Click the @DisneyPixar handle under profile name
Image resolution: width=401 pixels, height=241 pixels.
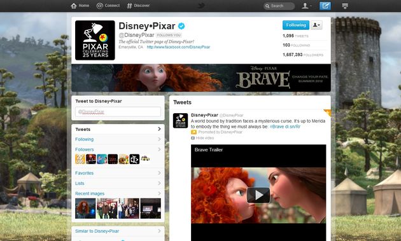point(136,35)
